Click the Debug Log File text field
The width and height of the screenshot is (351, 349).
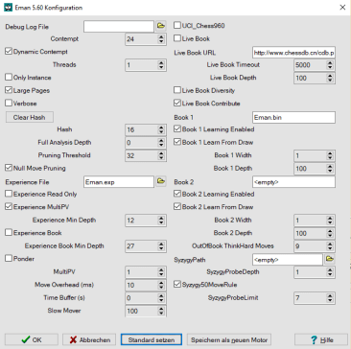119,26
